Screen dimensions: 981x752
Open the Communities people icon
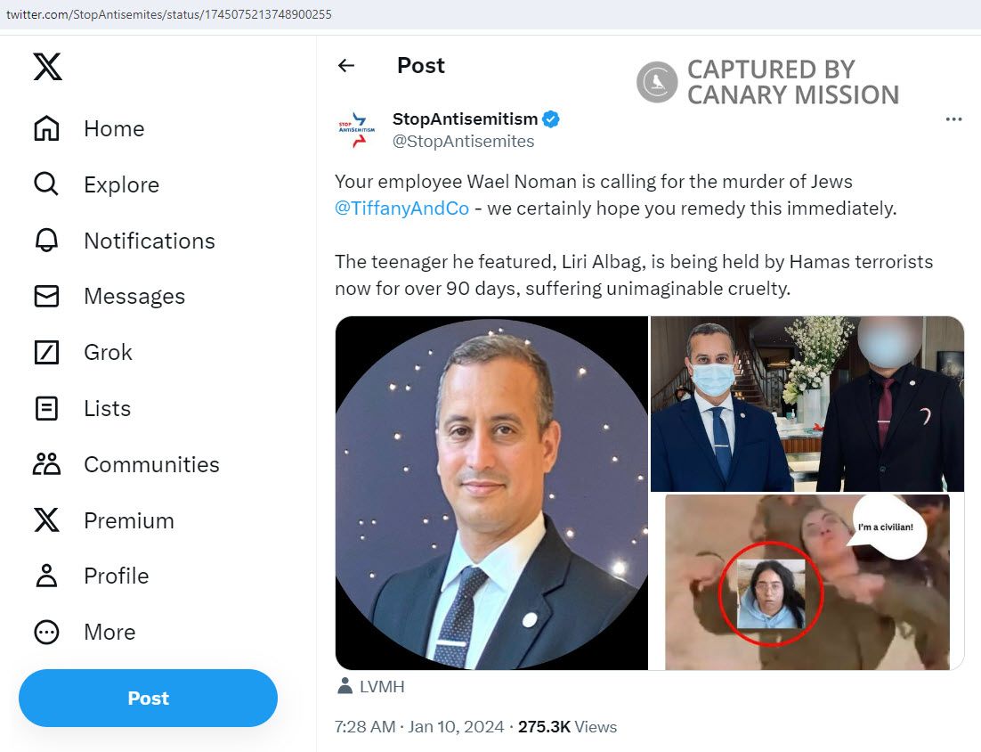point(46,464)
